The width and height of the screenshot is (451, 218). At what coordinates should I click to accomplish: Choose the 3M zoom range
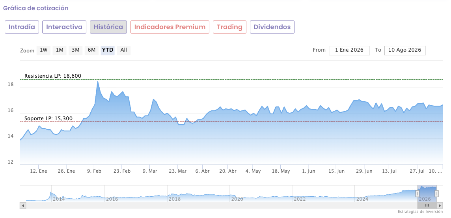[x=76, y=50]
